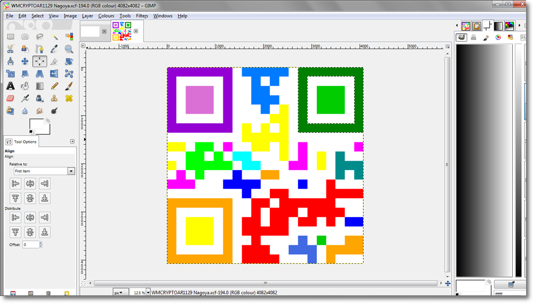Click the horizontal canvas scrollbar

pos(266,283)
